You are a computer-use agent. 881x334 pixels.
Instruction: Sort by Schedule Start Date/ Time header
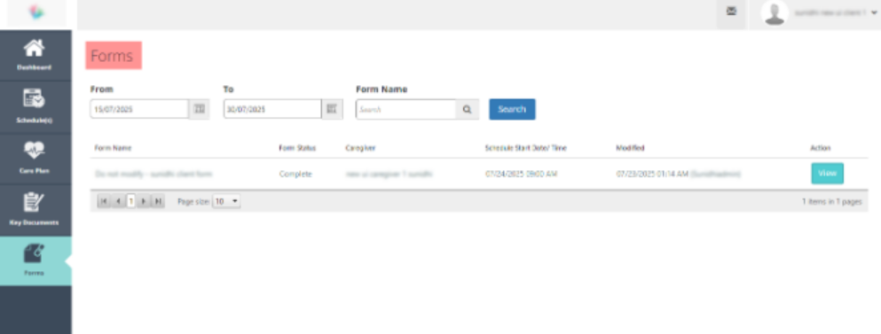pos(526,148)
